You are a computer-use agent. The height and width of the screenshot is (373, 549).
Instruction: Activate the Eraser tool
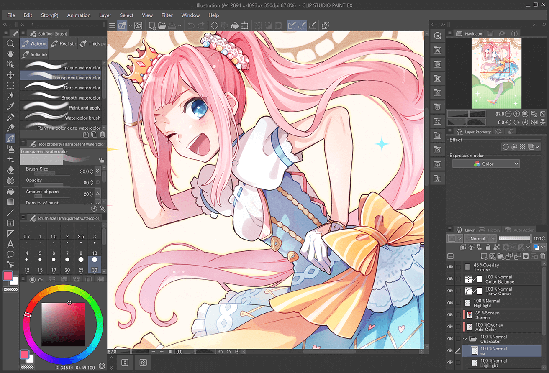point(10,170)
